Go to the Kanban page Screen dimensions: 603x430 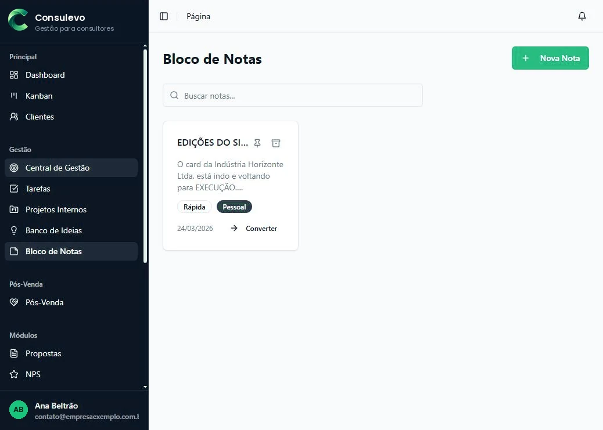click(71, 96)
